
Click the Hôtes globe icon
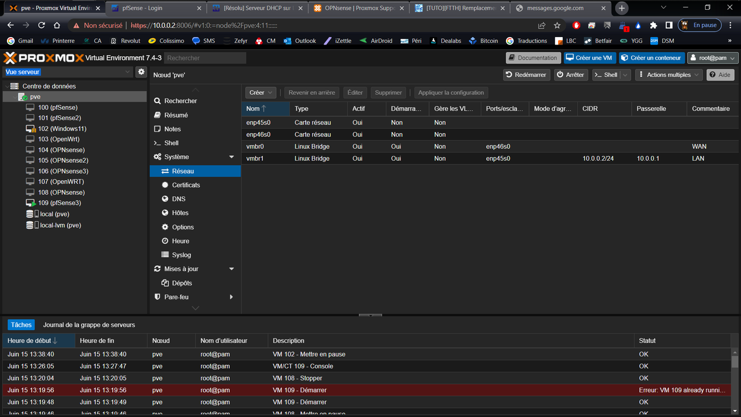[165, 213]
